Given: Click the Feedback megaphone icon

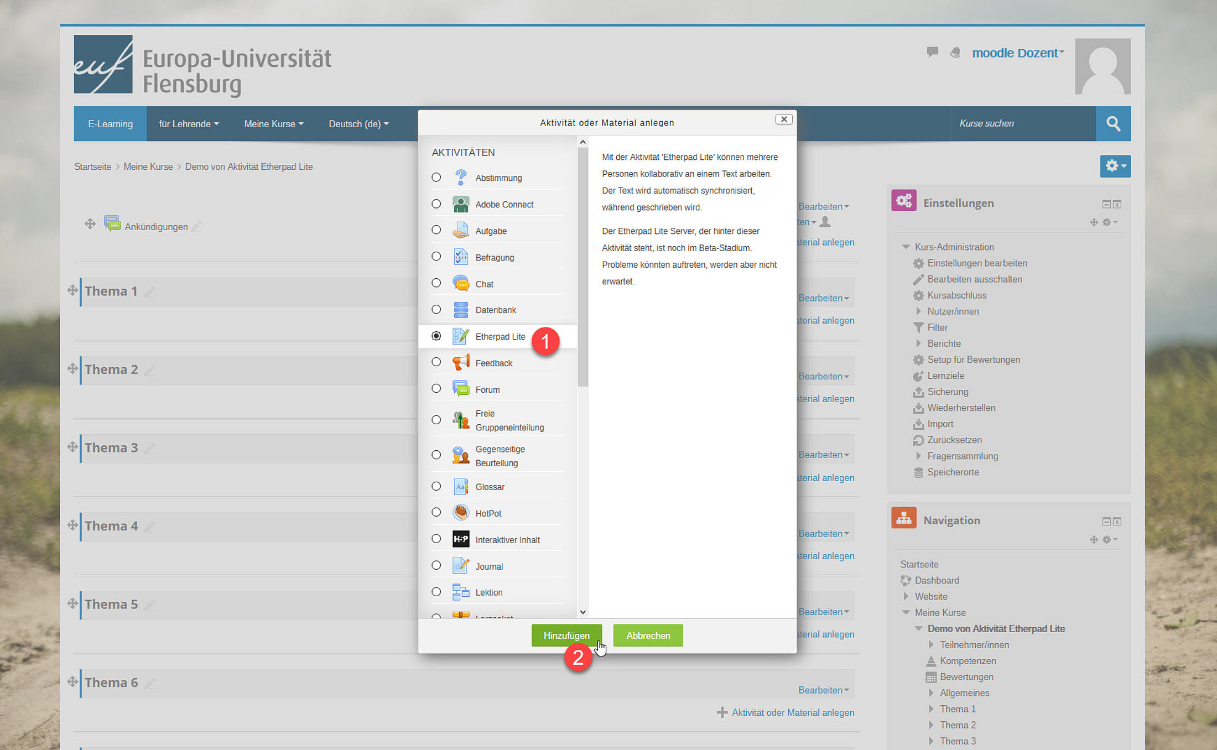Looking at the screenshot, I should click(x=460, y=363).
